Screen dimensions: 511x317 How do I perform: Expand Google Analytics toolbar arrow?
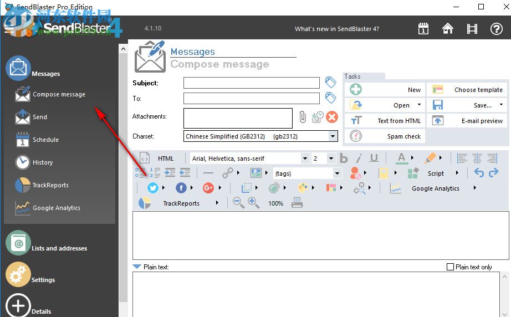tap(475, 188)
